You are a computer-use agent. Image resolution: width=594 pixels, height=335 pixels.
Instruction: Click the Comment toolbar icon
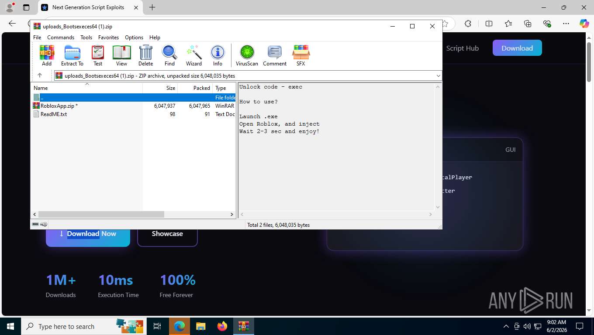tap(275, 55)
